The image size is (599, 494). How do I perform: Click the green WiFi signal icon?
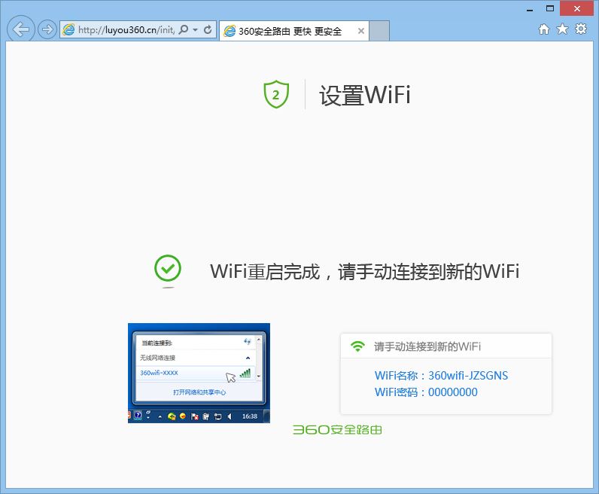coord(357,346)
